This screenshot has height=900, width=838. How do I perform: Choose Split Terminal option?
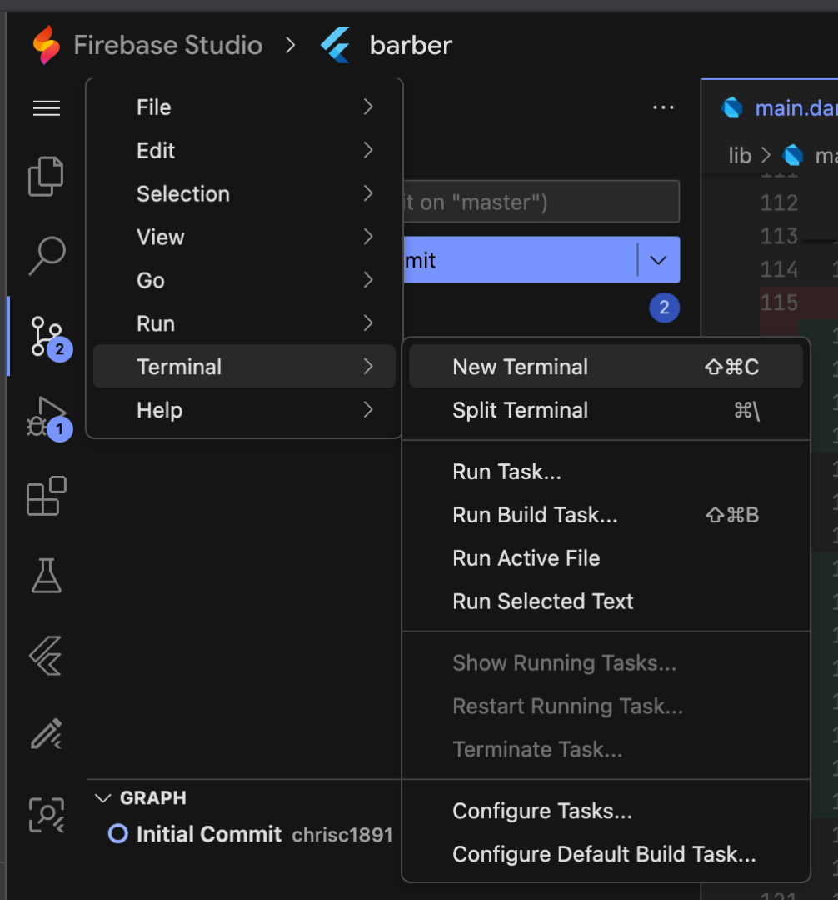(x=521, y=410)
